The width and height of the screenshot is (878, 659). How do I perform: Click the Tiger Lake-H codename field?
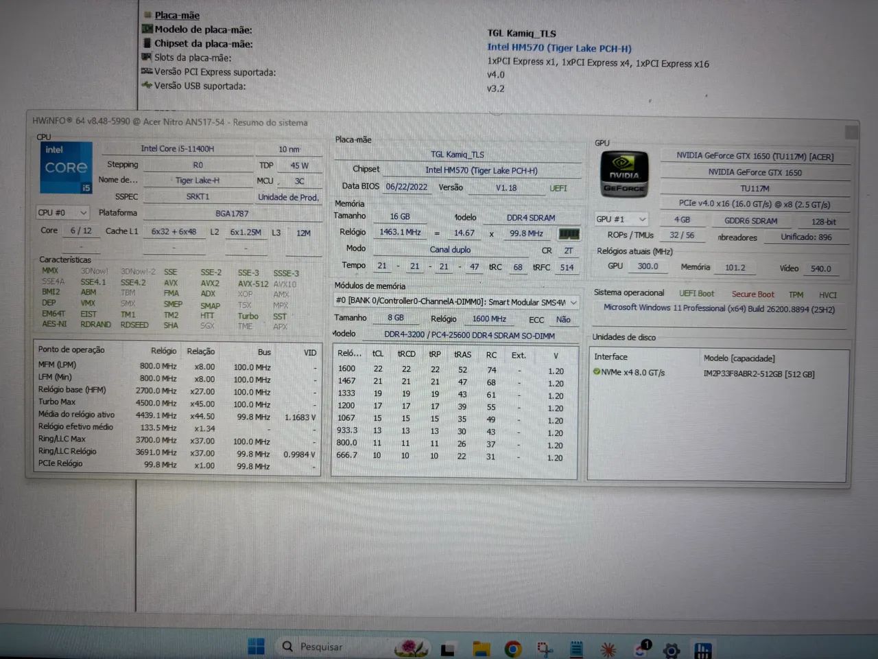pos(198,181)
